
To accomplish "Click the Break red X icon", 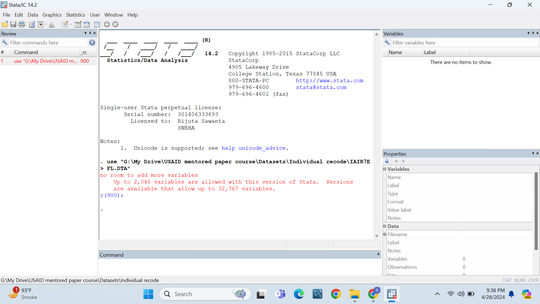I will [x=115, y=24].
